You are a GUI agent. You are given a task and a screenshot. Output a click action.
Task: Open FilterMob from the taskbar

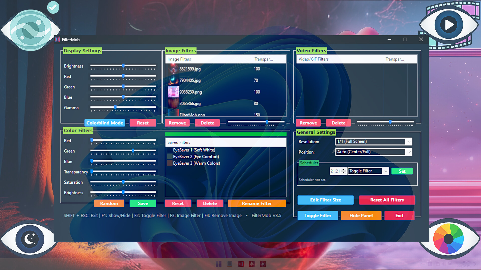point(241,264)
